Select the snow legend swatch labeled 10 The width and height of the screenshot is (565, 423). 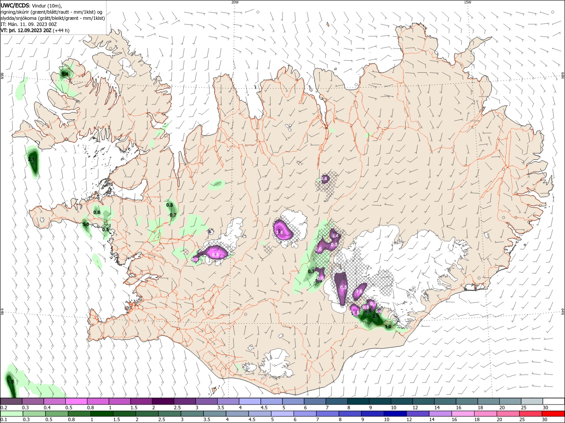tap(401, 401)
